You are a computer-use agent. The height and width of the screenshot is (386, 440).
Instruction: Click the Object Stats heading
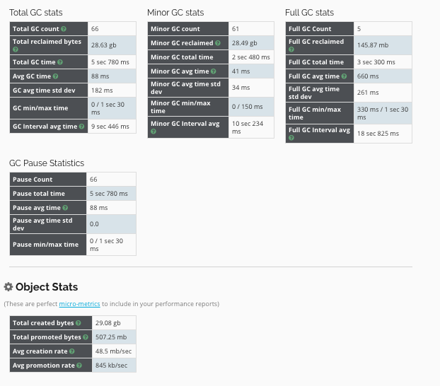pyautogui.click(x=47, y=287)
